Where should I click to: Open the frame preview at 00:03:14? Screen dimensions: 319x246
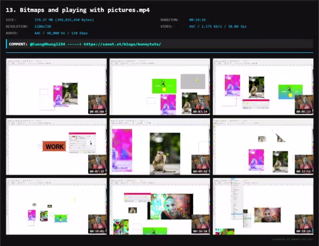coord(159,86)
